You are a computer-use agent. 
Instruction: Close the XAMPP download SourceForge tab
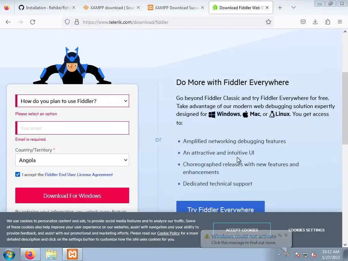(138, 7)
